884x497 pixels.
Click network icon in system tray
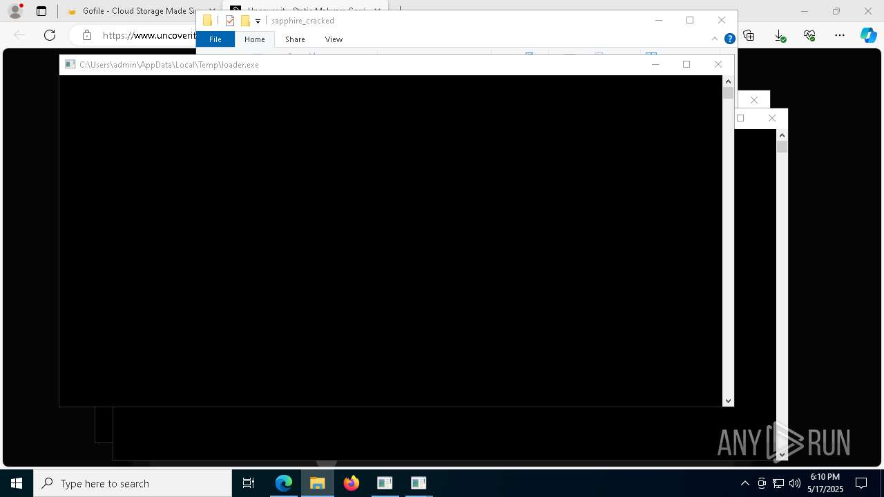pos(778,483)
